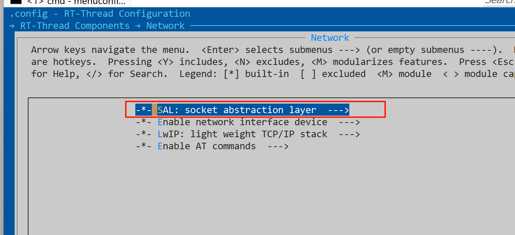
Task: Expand SAL submenu via its ---> arrow
Action: tap(338, 110)
